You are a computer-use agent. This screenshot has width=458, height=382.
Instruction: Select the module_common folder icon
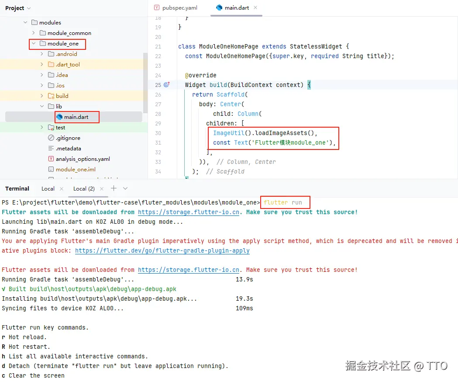[x=43, y=33]
